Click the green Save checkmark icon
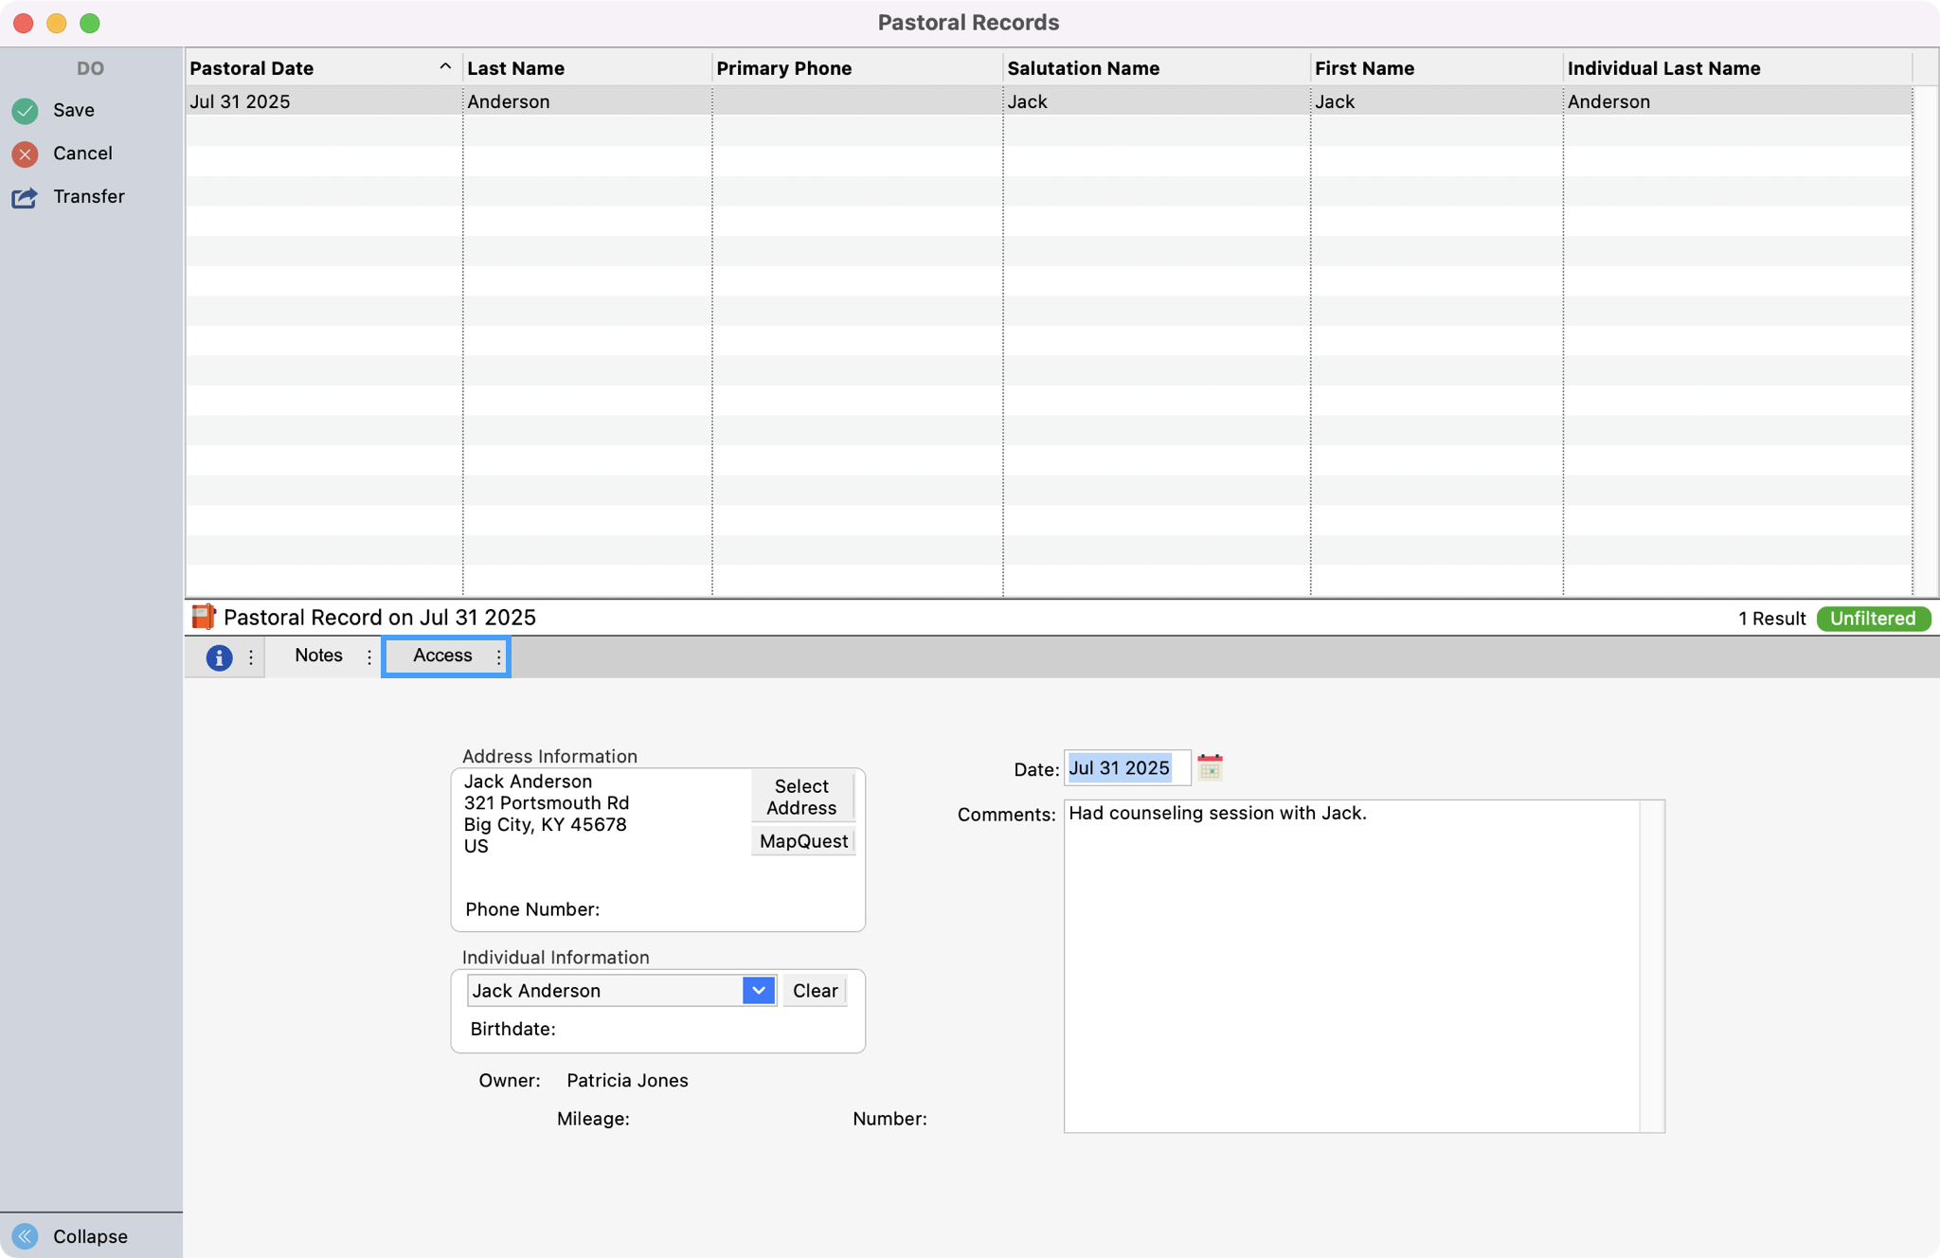 tap(25, 110)
